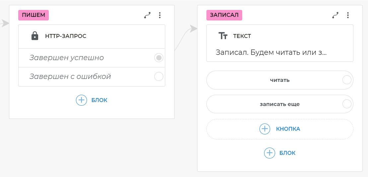Click the connection path icon on ПИШЕМ card
Viewport: 368px width, 177px height.
tap(147, 15)
